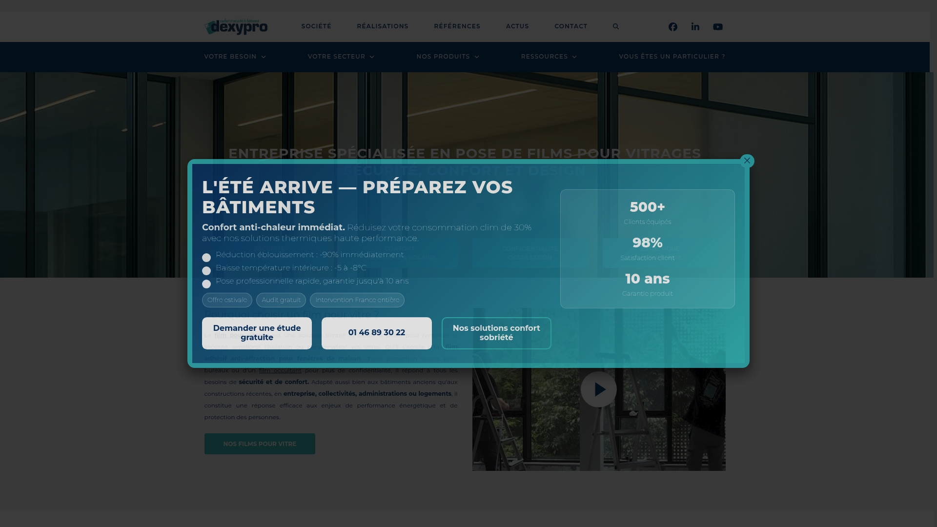Screen dimensions: 937x527
Task: Close the summer promotion popup
Action: [x=747, y=161]
